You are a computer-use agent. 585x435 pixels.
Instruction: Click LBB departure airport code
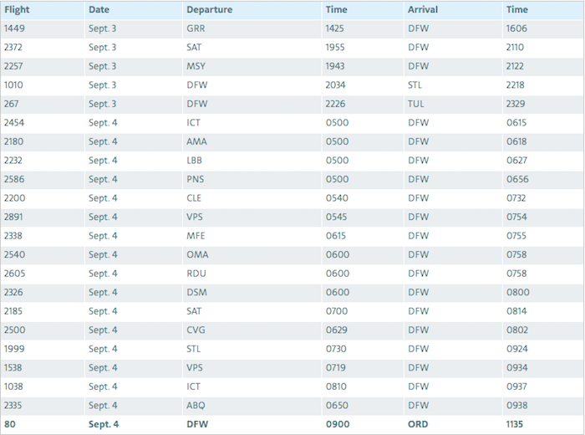click(195, 161)
